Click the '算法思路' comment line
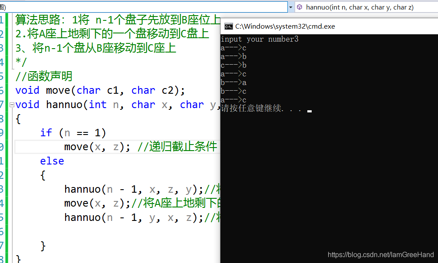This screenshot has height=263, width=438. pyautogui.click(x=118, y=20)
